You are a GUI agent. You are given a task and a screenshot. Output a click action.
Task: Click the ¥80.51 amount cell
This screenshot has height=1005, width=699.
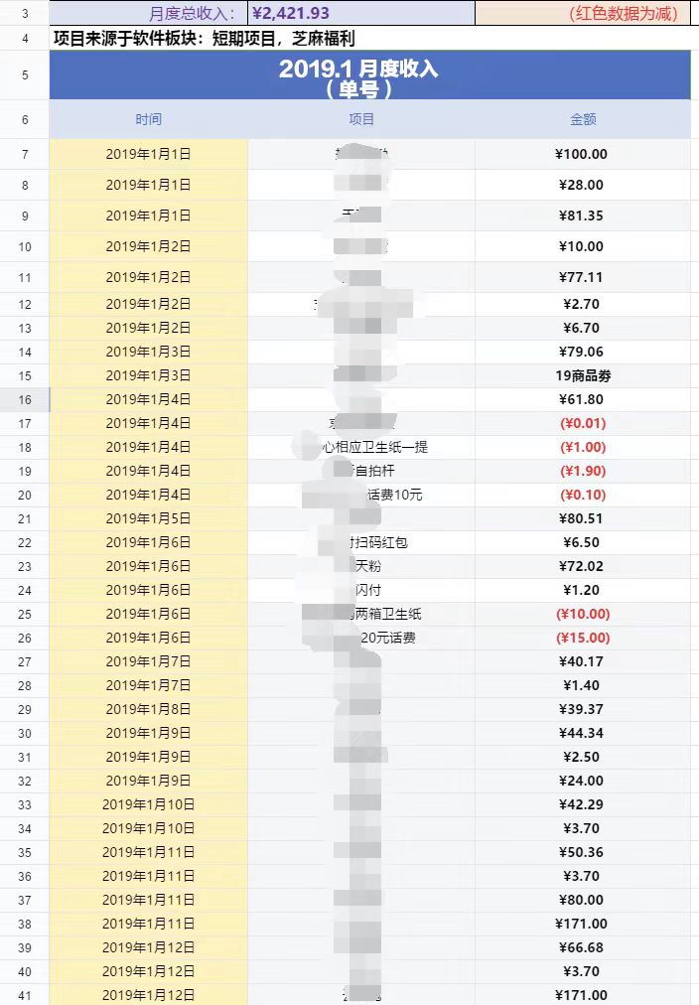[583, 518]
